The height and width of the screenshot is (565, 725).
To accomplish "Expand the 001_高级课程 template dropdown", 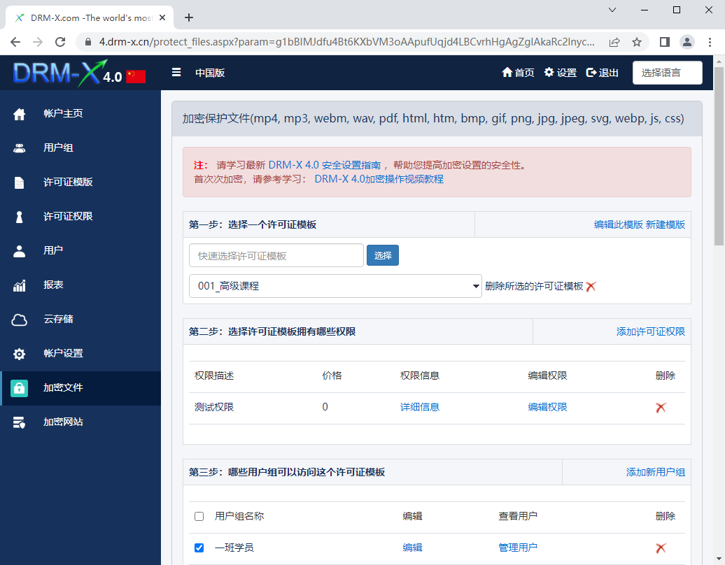I will coord(335,286).
